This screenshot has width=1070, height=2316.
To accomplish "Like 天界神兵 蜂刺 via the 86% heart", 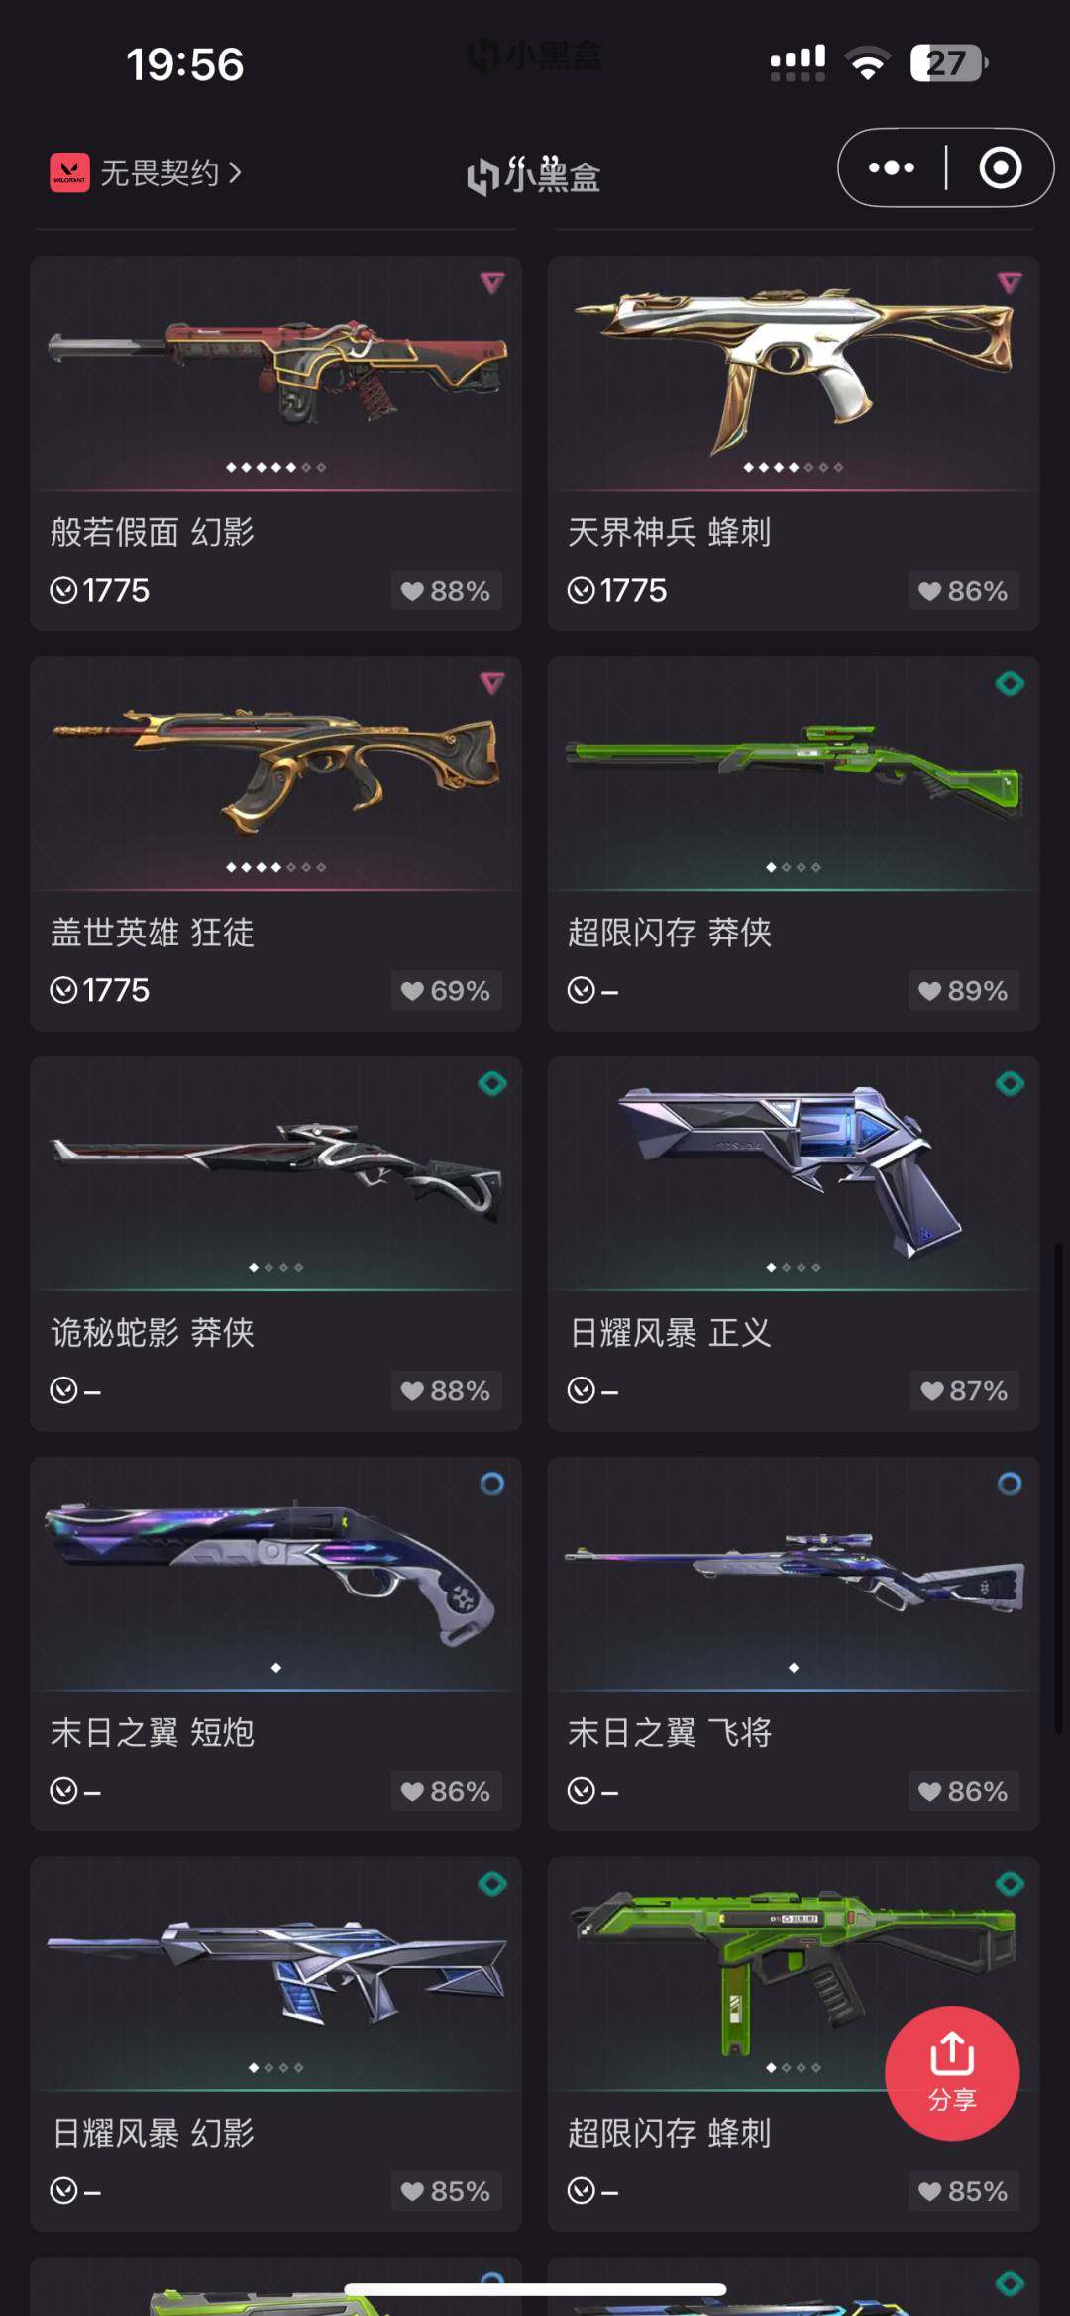I will click(963, 591).
